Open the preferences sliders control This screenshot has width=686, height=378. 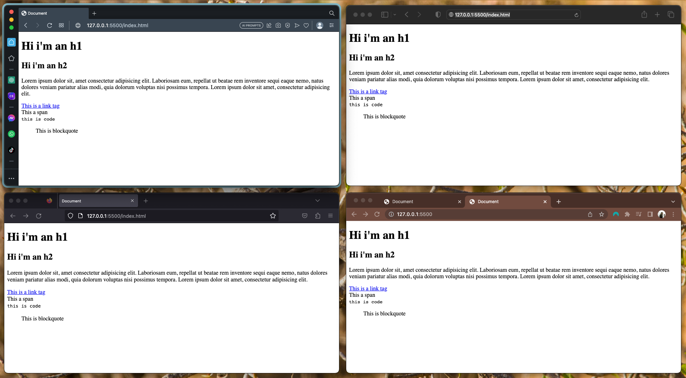click(331, 25)
